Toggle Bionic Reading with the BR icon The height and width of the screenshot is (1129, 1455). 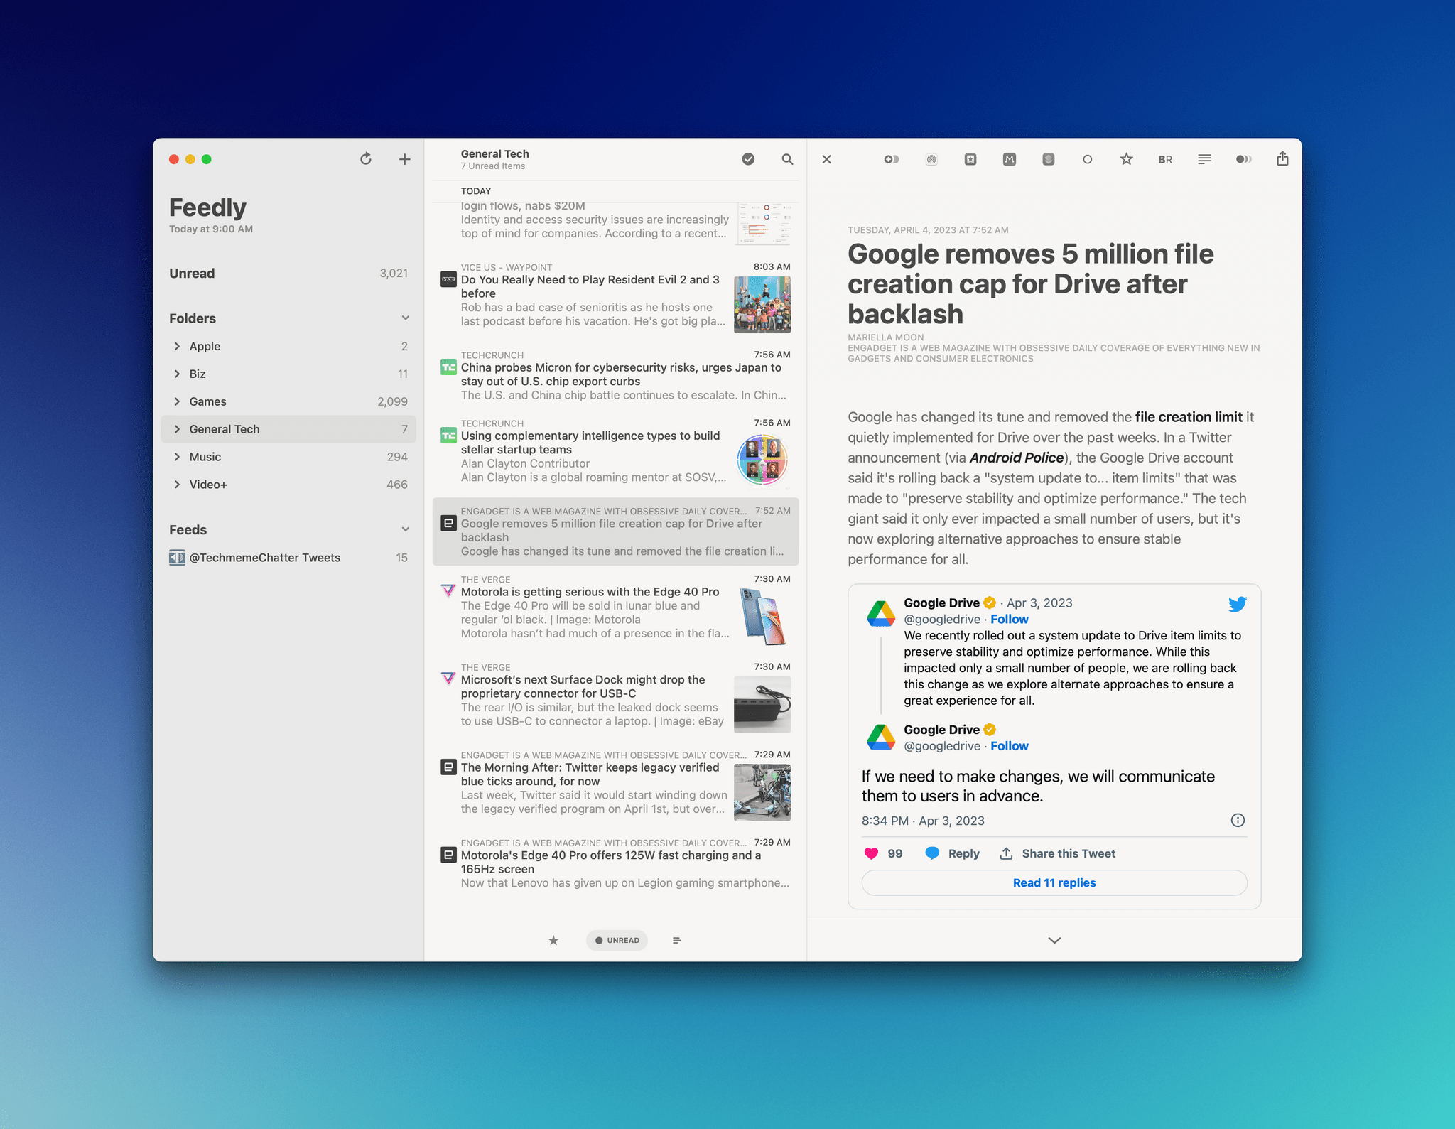(x=1165, y=159)
